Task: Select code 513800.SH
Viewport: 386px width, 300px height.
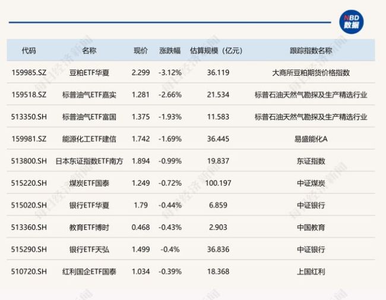Action: [29, 161]
